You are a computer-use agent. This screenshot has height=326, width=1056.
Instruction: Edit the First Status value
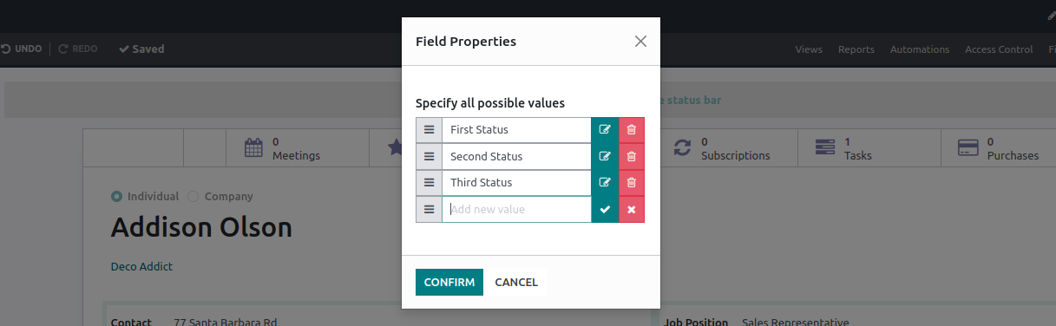pyautogui.click(x=605, y=130)
